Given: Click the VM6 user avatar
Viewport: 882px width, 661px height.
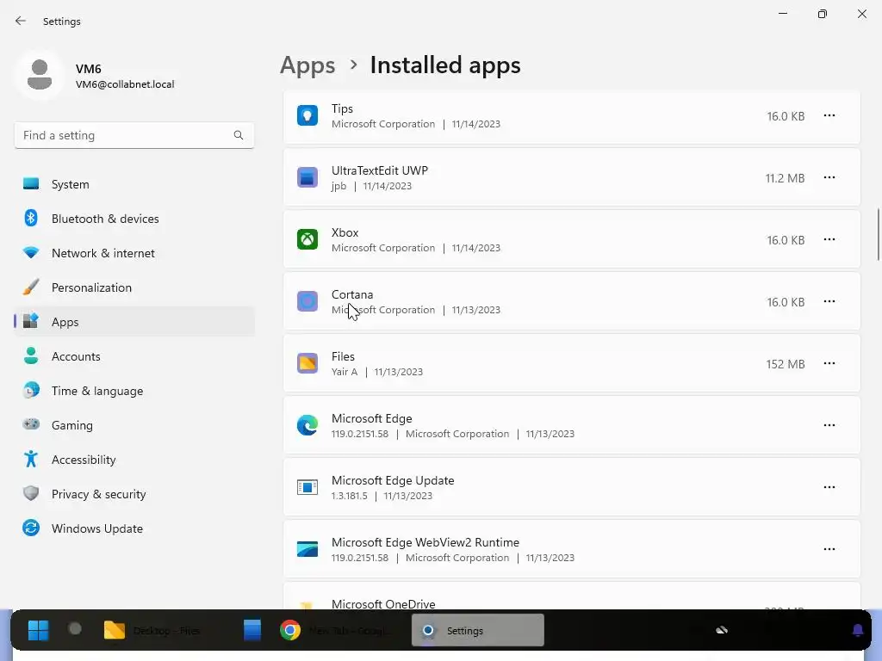Looking at the screenshot, I should pos(40,75).
